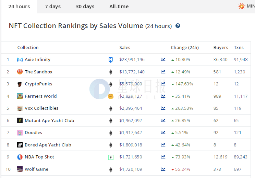
Task: Click the WAX icon in the Farmers World row
Action: click(x=111, y=96)
